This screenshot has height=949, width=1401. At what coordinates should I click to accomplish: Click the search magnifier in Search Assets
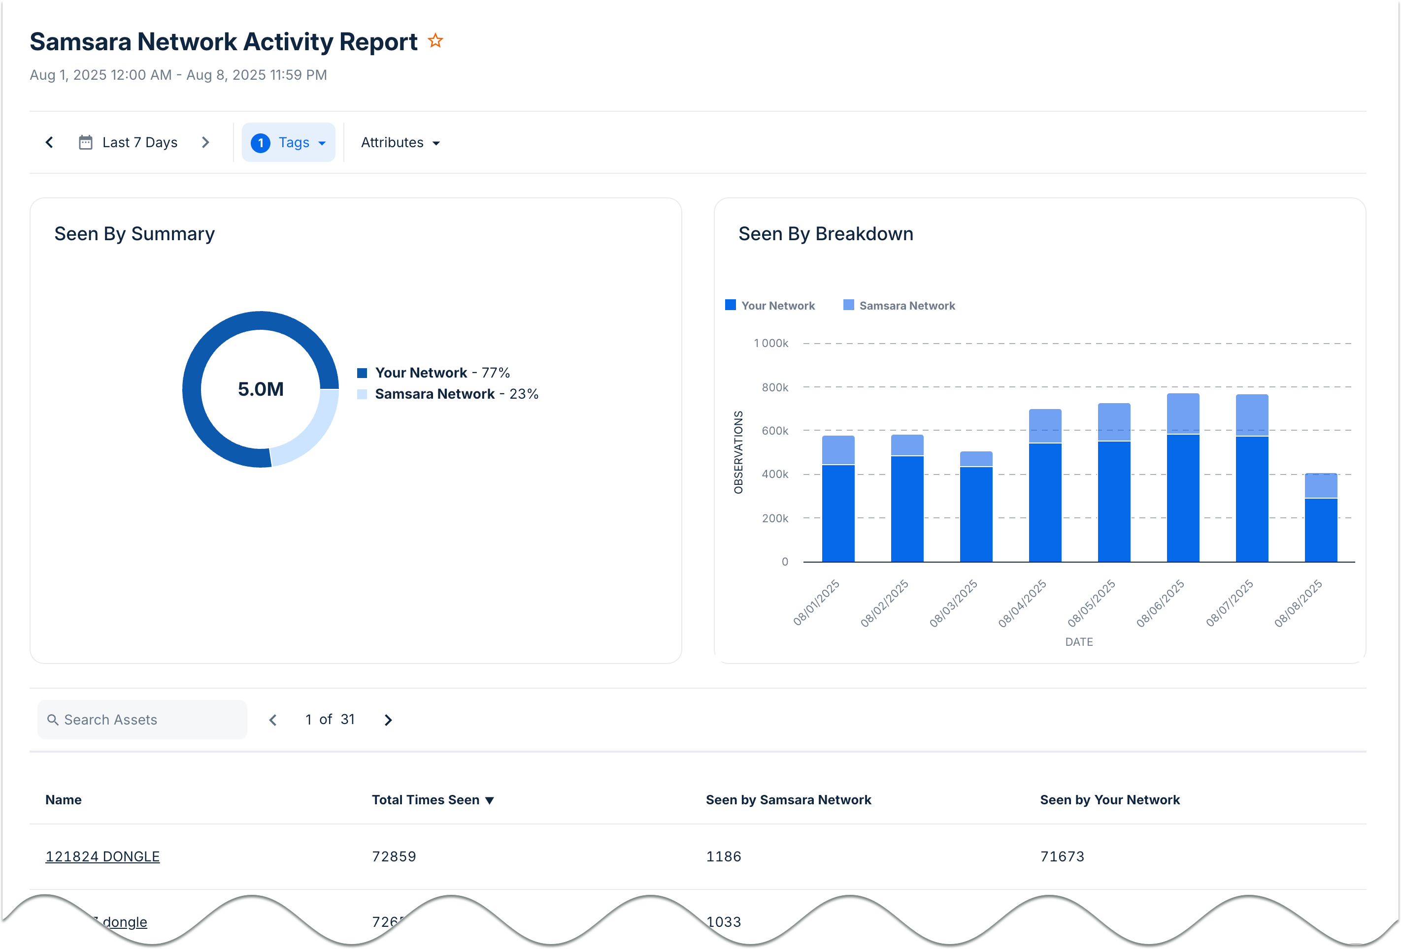pyautogui.click(x=53, y=720)
